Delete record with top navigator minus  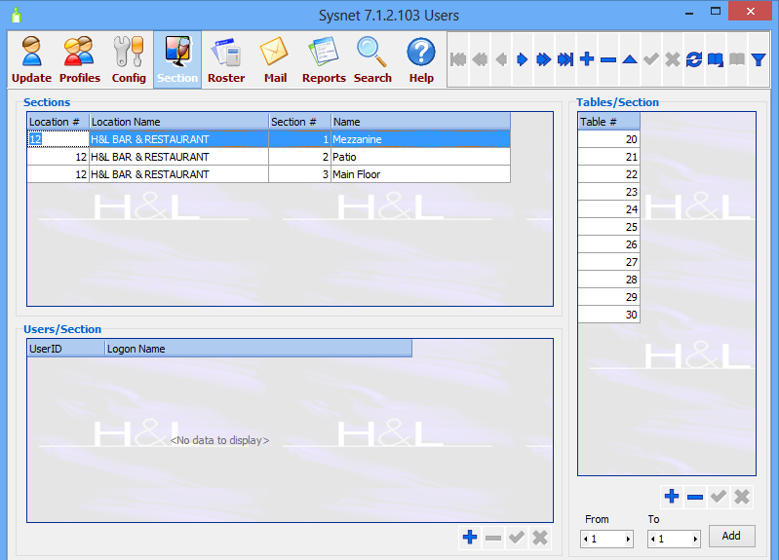608,59
